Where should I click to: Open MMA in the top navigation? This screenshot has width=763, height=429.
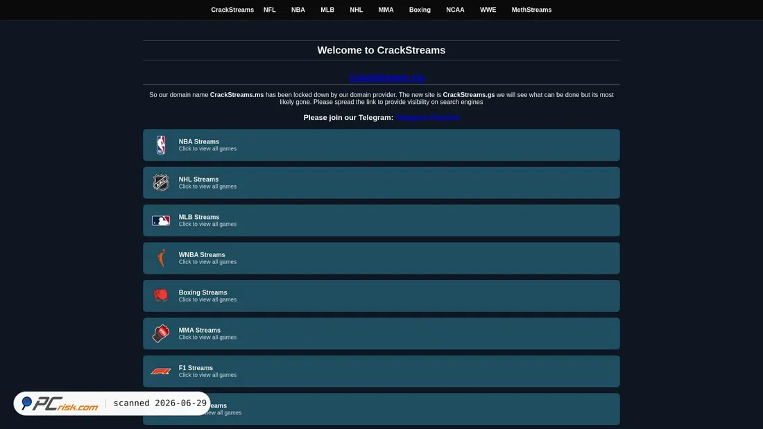coord(386,10)
